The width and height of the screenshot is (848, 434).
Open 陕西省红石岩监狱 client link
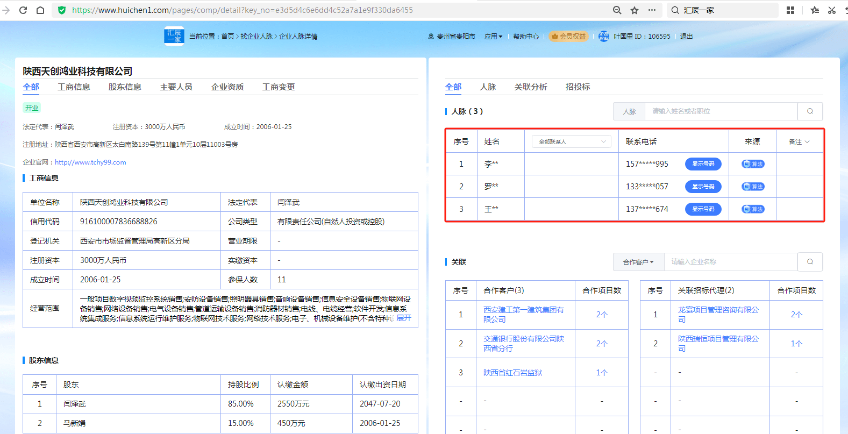click(512, 373)
